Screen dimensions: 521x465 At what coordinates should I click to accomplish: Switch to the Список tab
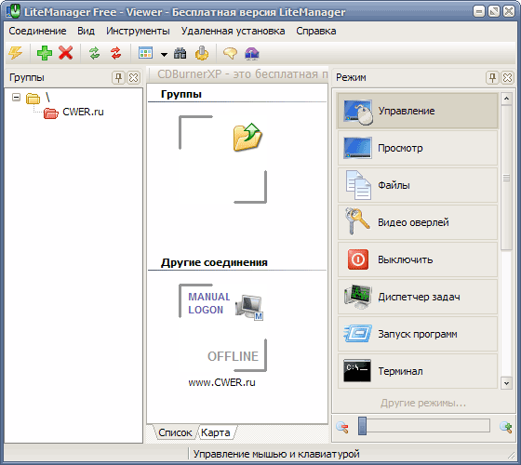[x=175, y=432]
